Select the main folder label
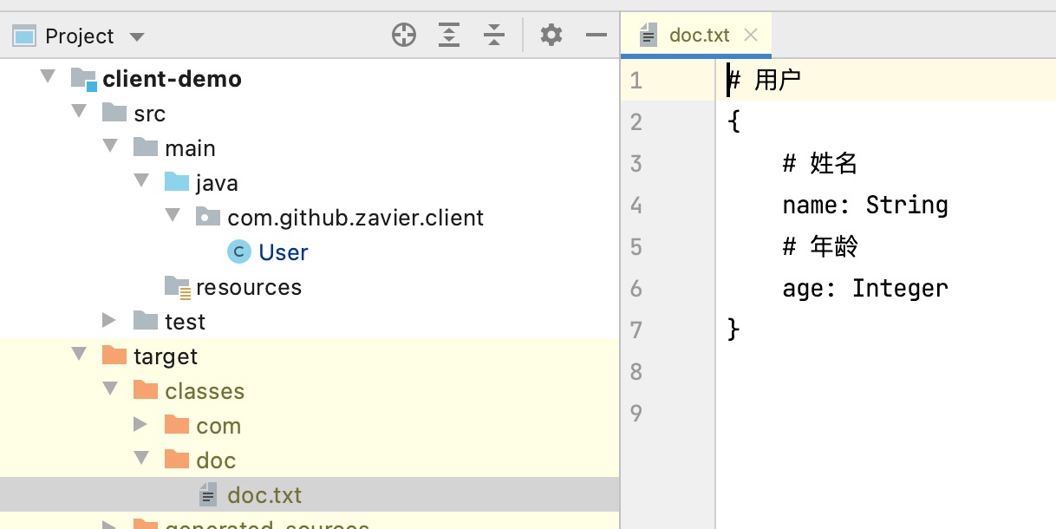 pyautogui.click(x=191, y=148)
